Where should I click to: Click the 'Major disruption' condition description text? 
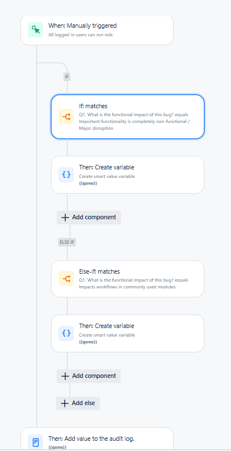[96, 128]
